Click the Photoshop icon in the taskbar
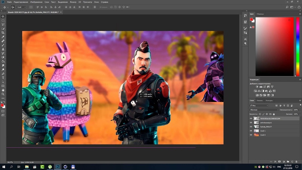Image resolution: width=302 pixels, height=170 pixels. [x=58, y=167]
